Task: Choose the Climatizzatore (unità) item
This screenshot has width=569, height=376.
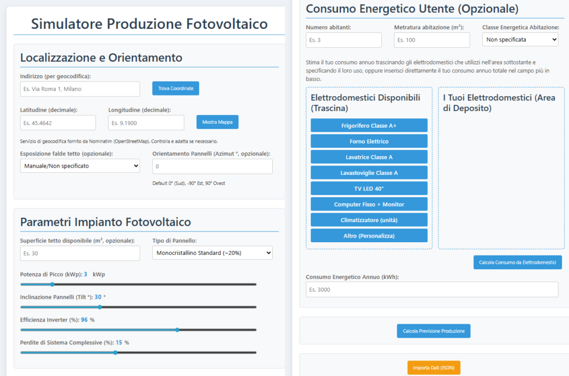Action: click(x=369, y=220)
